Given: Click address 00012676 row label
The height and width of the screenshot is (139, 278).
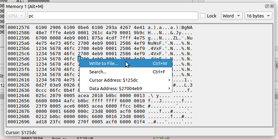Looking at the screenshot, I should pyautogui.click(x=19, y=111).
